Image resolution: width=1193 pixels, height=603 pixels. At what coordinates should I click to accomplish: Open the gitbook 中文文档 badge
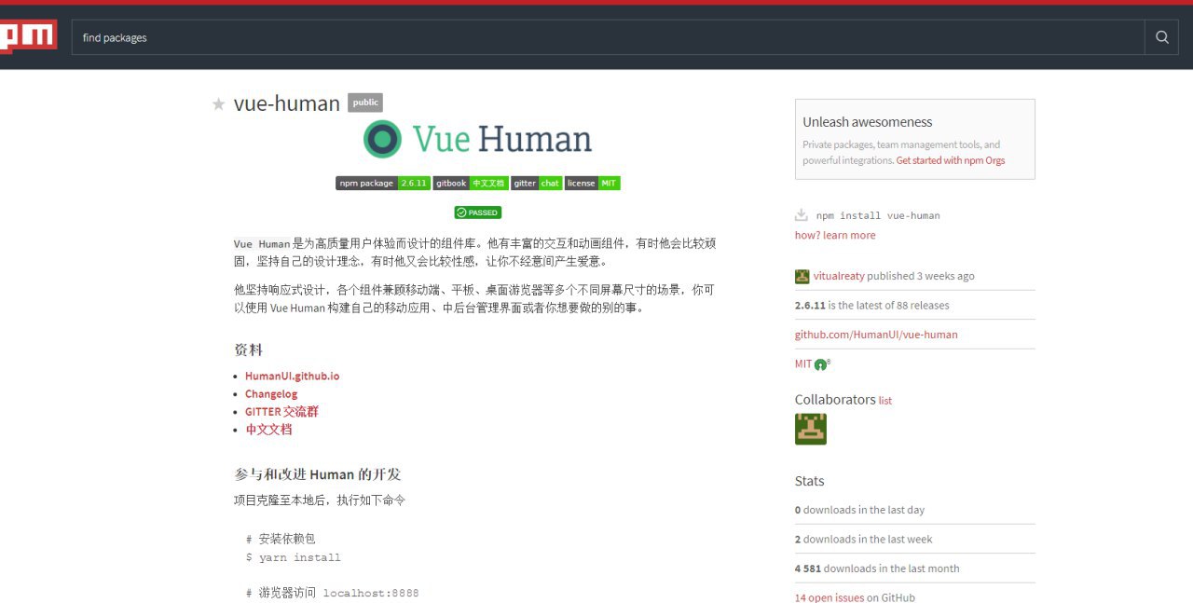click(x=470, y=183)
